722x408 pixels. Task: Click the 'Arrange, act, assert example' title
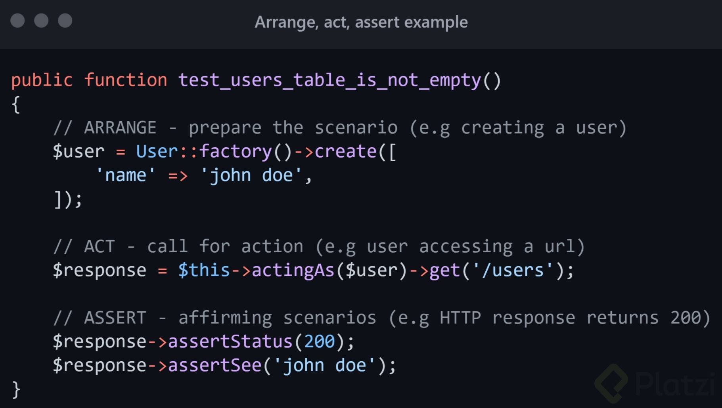[x=361, y=22]
